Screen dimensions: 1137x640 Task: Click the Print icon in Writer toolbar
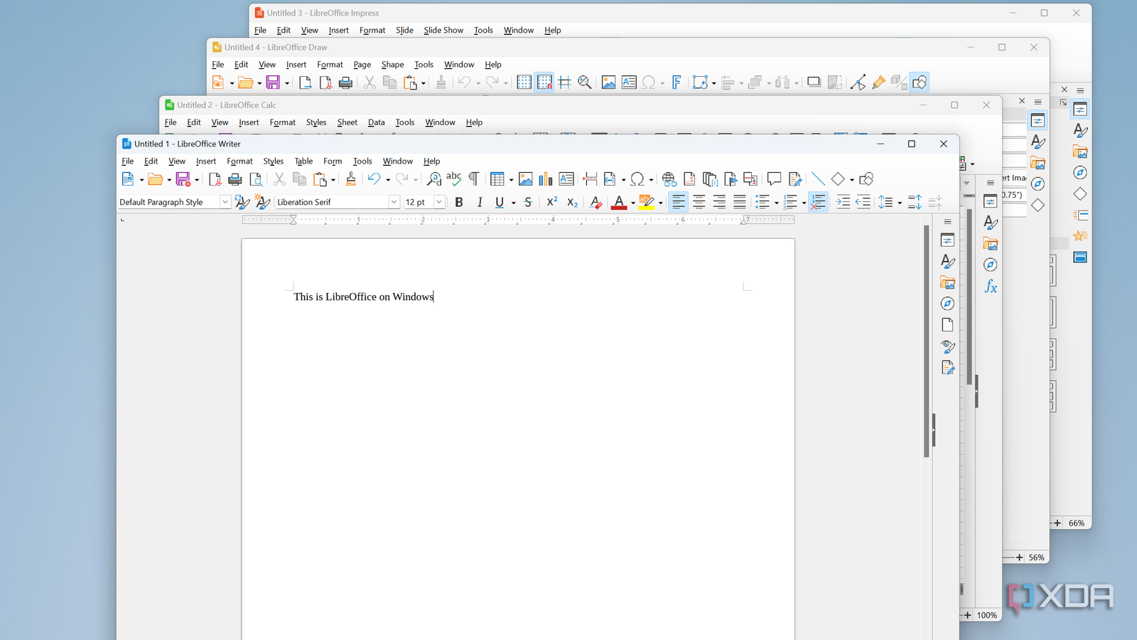click(235, 179)
